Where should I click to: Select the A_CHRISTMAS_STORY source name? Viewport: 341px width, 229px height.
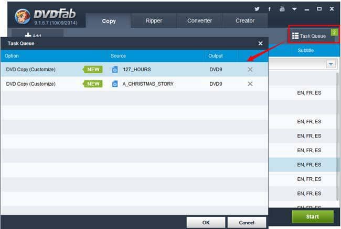click(148, 84)
